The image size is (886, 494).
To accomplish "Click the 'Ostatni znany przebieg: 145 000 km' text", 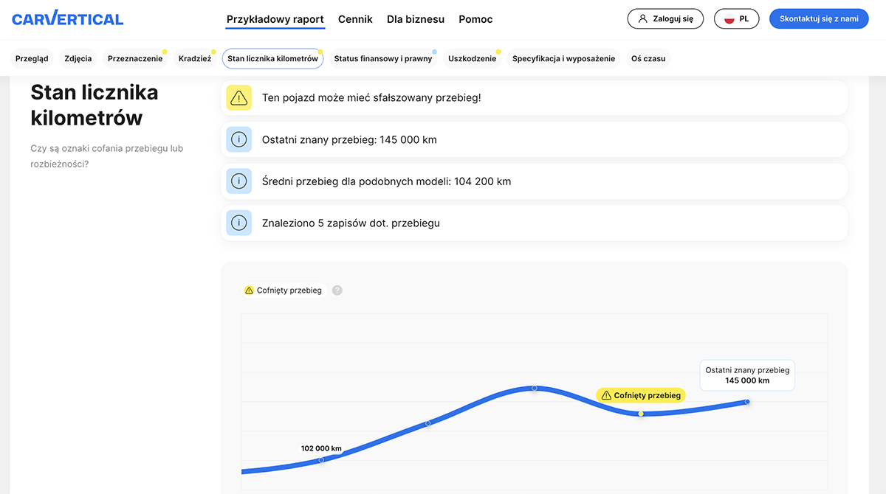I will tap(349, 139).
